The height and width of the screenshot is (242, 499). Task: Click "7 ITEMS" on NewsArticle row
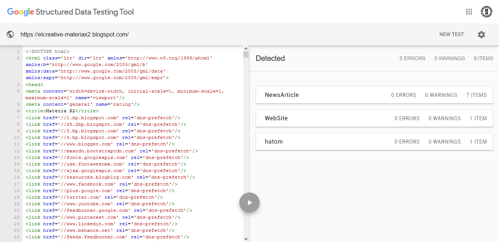[477, 95]
